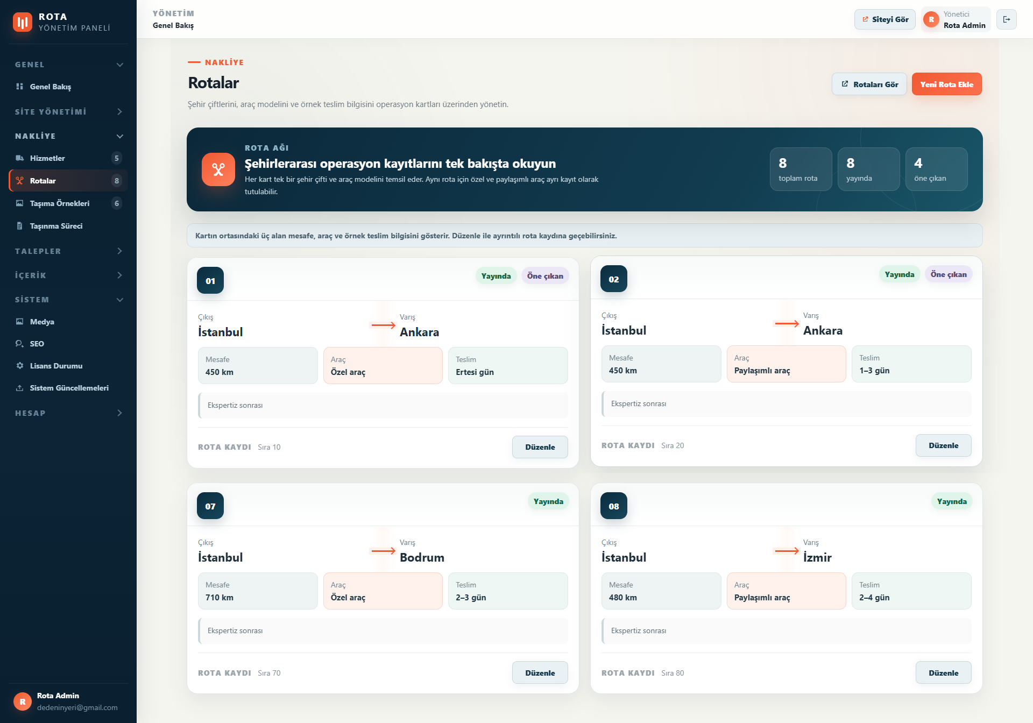The height and width of the screenshot is (723, 1033).
Task: Click the Siteyi Gör button
Action: (885, 19)
